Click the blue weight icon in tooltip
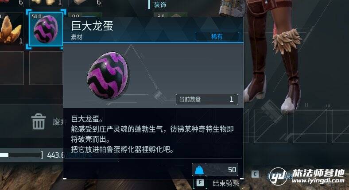This screenshot has height=190, width=349. (x=199, y=170)
